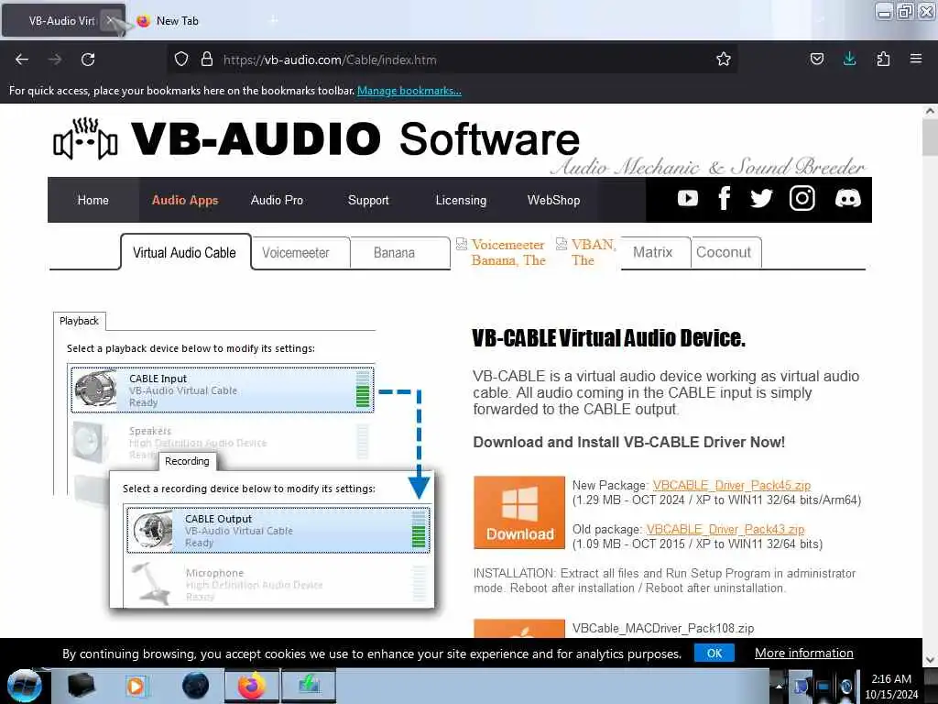Open the Extensions puzzle icon
This screenshot has height=704, width=938.
(883, 60)
